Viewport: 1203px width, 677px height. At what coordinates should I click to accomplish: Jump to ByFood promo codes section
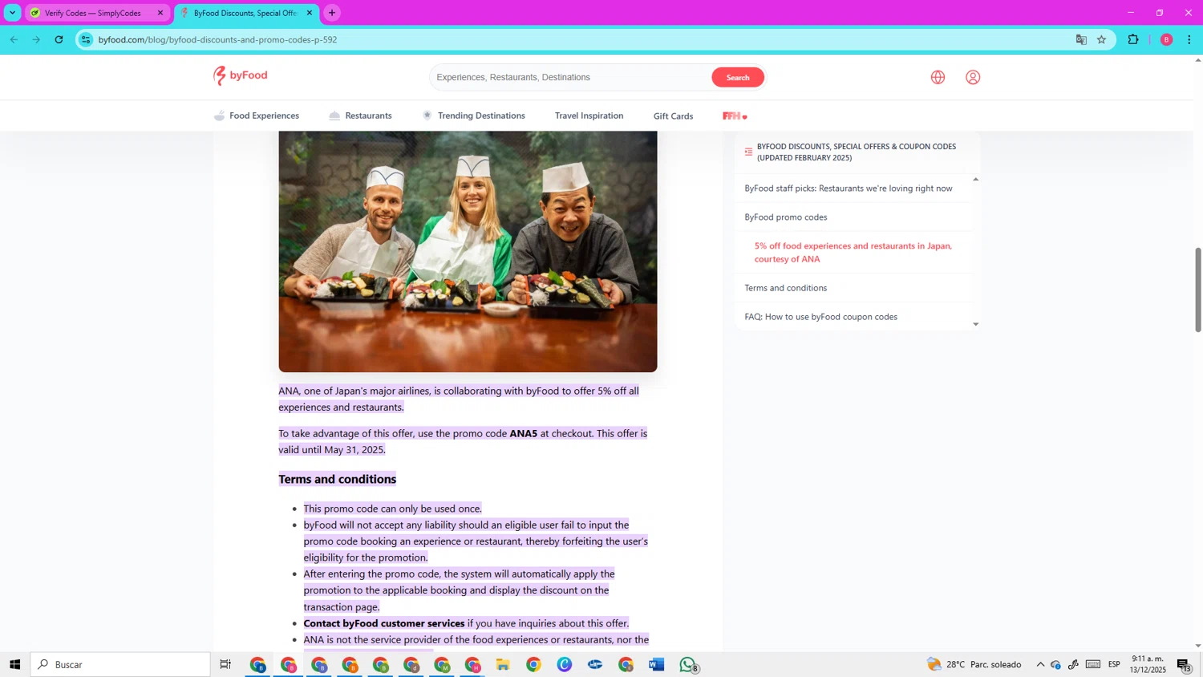point(785,217)
